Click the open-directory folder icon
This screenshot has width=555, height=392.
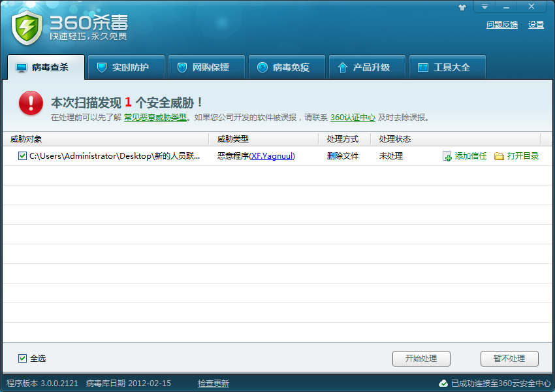point(499,156)
